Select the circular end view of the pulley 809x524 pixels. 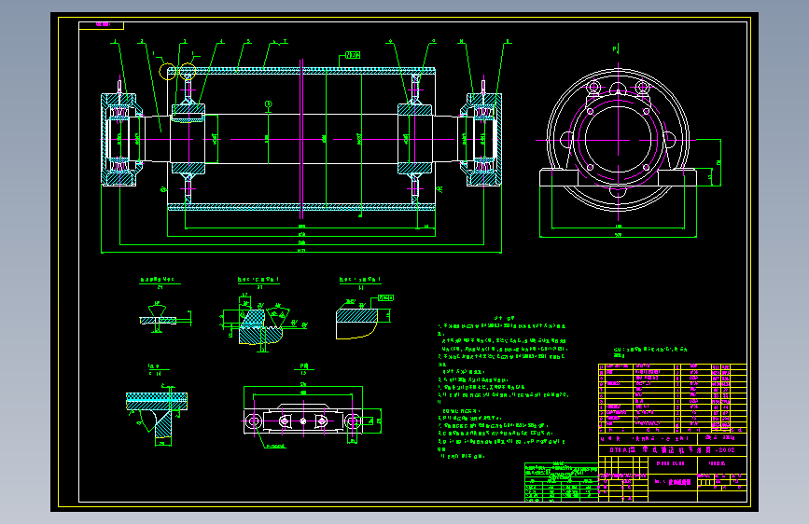click(x=618, y=140)
